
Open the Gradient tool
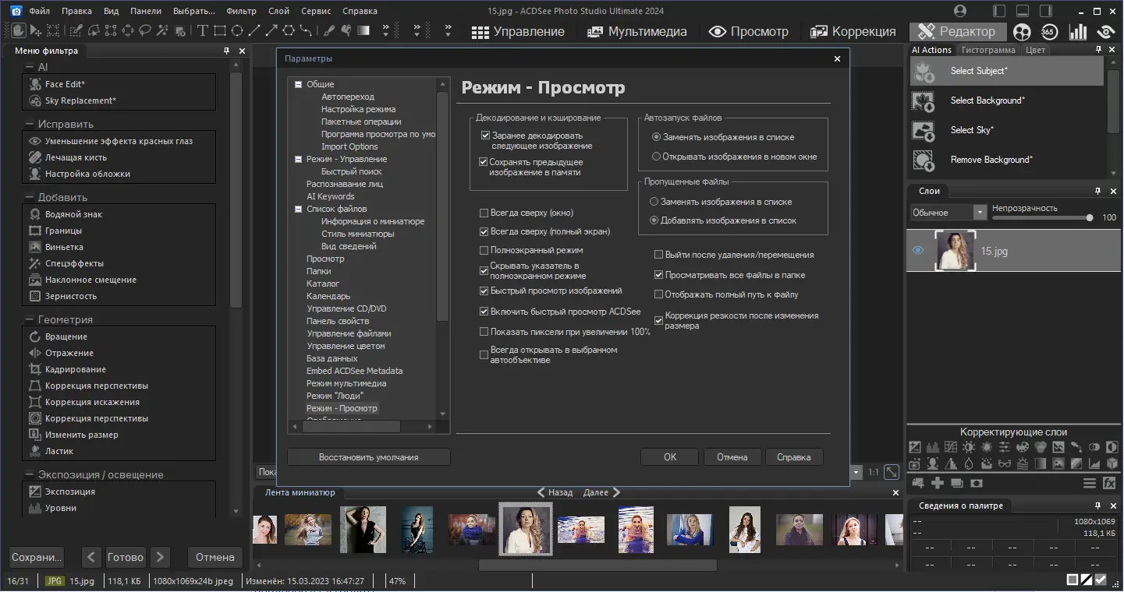coord(362,30)
